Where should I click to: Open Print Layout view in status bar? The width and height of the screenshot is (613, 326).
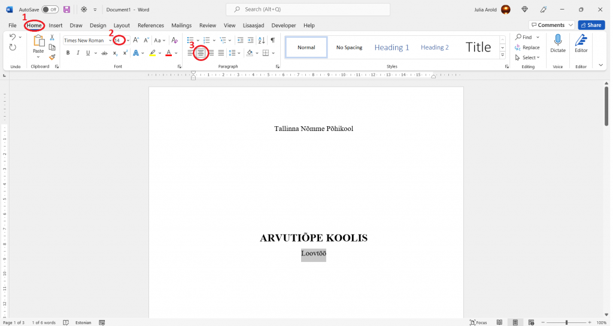click(515, 322)
